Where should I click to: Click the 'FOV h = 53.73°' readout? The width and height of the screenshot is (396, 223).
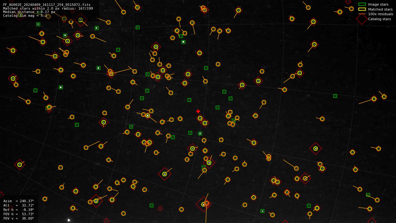[x=19, y=214]
